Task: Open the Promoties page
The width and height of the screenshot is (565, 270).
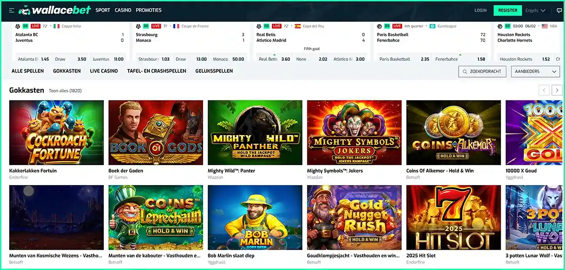Action: 149,10
